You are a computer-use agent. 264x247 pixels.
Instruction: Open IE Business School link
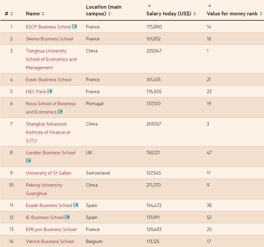click(x=45, y=217)
